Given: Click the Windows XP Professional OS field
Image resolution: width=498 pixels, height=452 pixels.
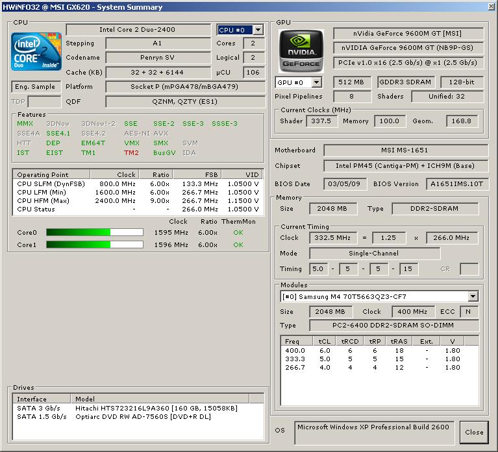Looking at the screenshot, I should point(374,433).
